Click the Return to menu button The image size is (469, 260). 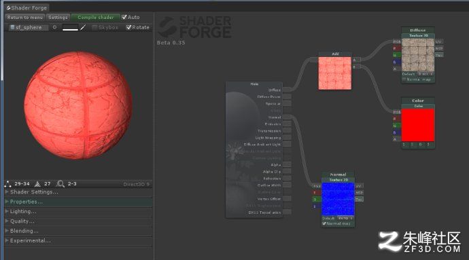[x=25, y=18]
